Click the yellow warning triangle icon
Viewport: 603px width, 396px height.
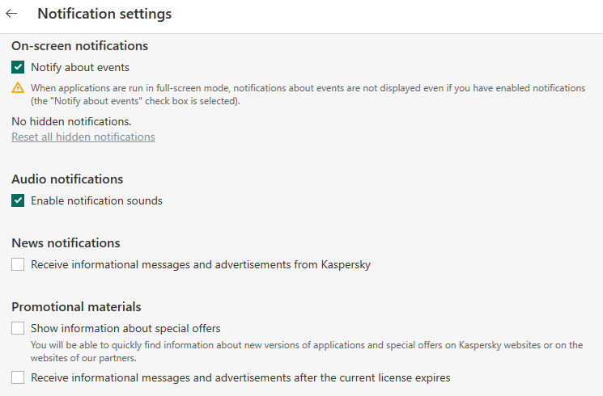18,88
